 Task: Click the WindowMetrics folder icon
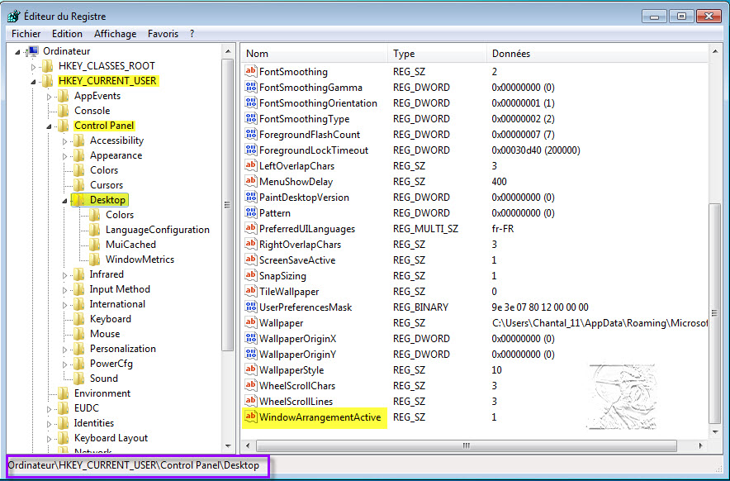tap(94, 260)
